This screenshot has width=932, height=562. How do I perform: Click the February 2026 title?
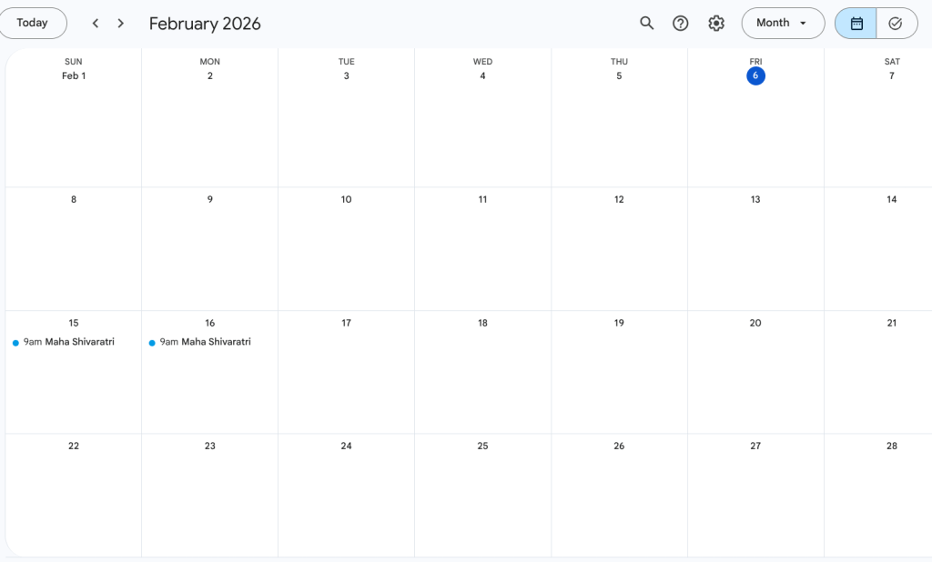tap(205, 24)
